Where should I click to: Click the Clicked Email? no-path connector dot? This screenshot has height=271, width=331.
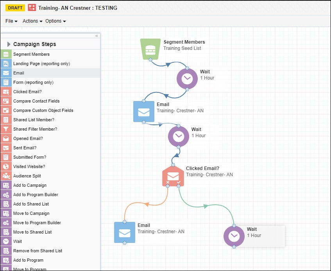point(168,186)
